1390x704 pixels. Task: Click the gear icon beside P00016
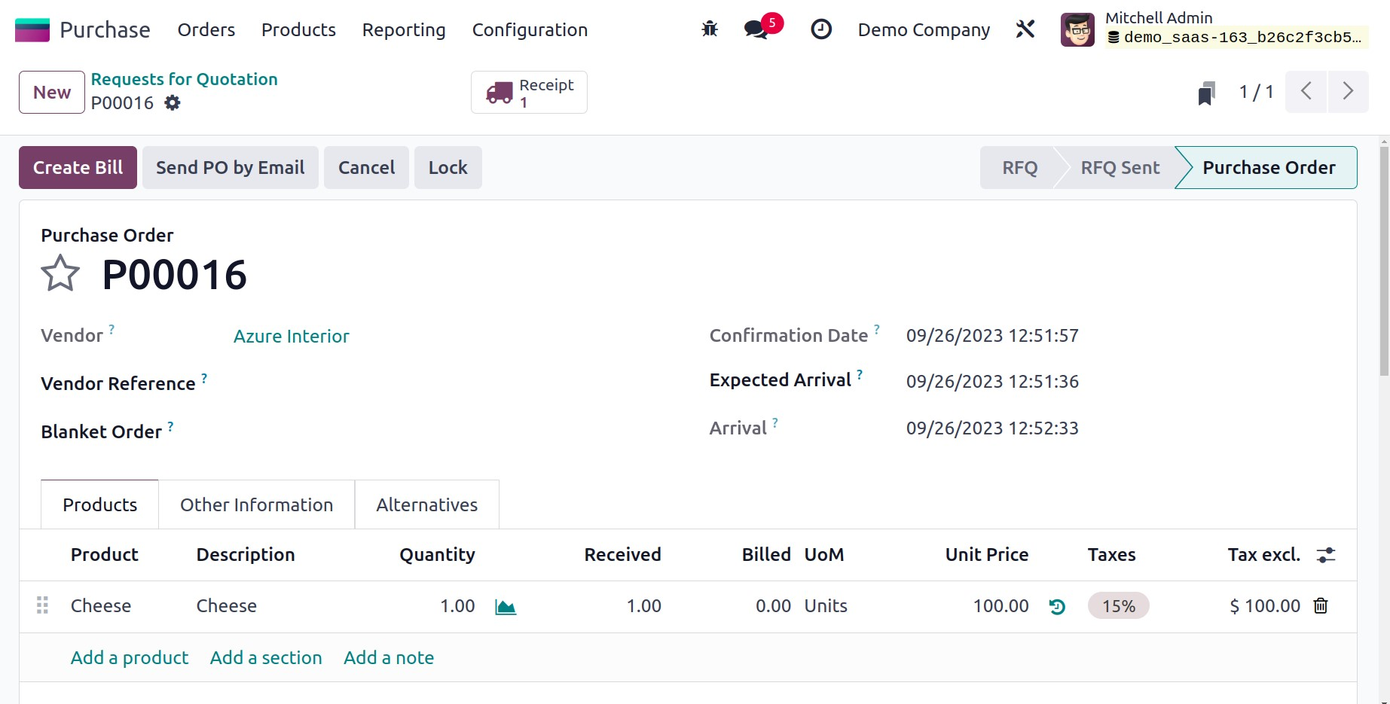point(173,103)
